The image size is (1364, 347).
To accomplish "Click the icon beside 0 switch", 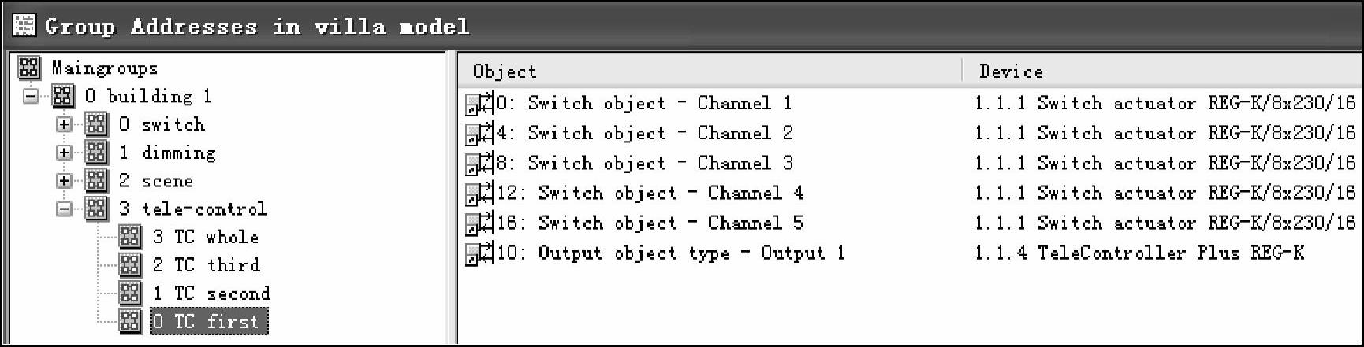I will [x=97, y=124].
